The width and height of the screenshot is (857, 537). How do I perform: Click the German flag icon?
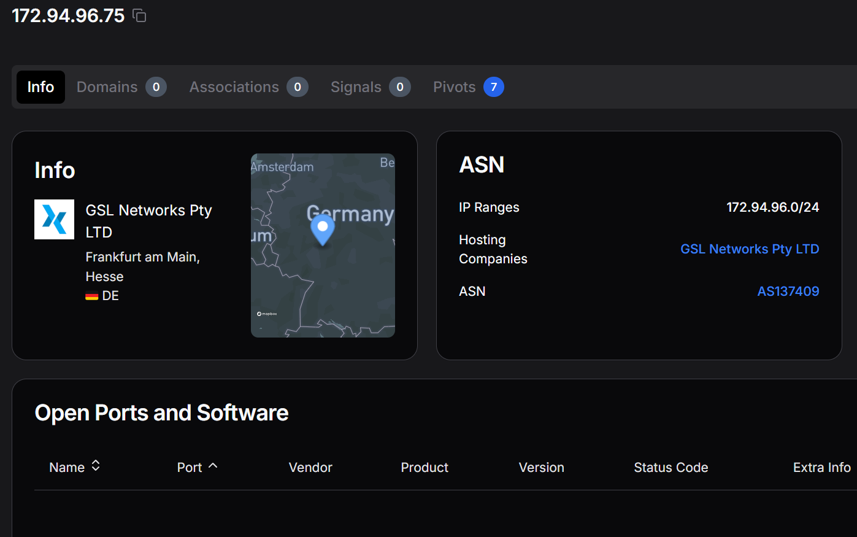click(92, 296)
